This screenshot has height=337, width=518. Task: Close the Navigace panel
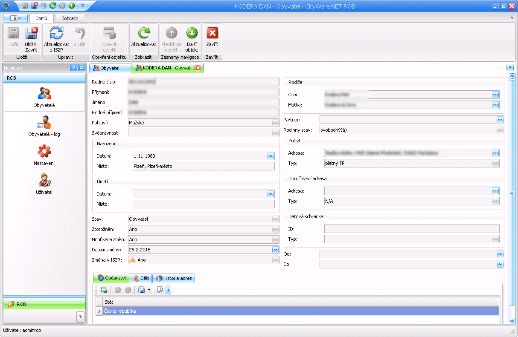click(x=81, y=67)
